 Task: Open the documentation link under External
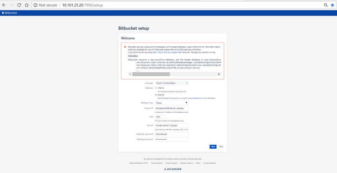[x=195, y=98]
